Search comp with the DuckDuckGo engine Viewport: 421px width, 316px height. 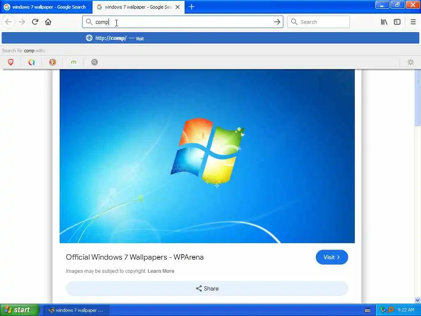click(53, 62)
